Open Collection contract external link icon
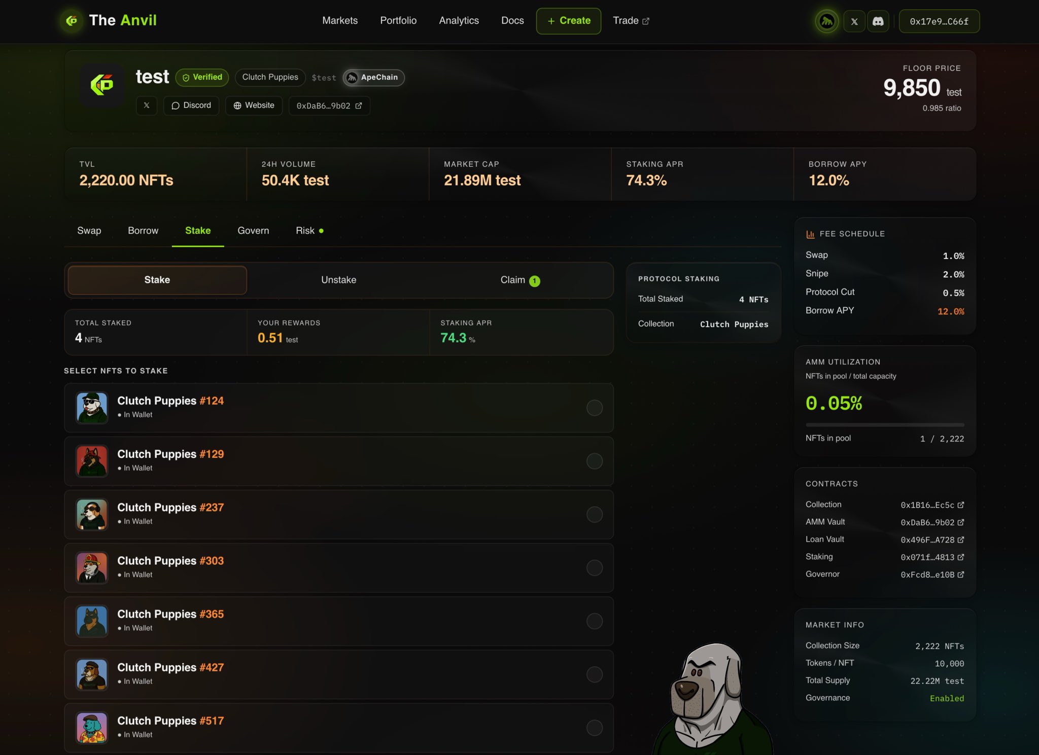This screenshot has width=1039, height=755. [960, 505]
